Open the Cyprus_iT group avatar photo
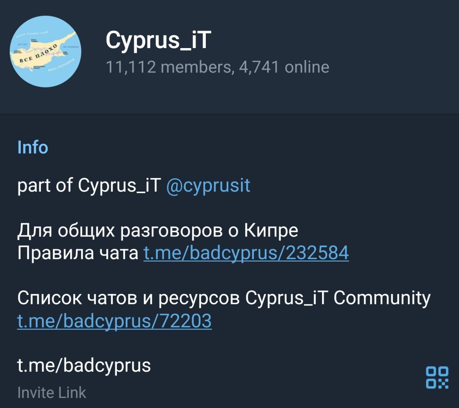Screen dimensions: 459x408 pyautogui.click(x=46, y=51)
